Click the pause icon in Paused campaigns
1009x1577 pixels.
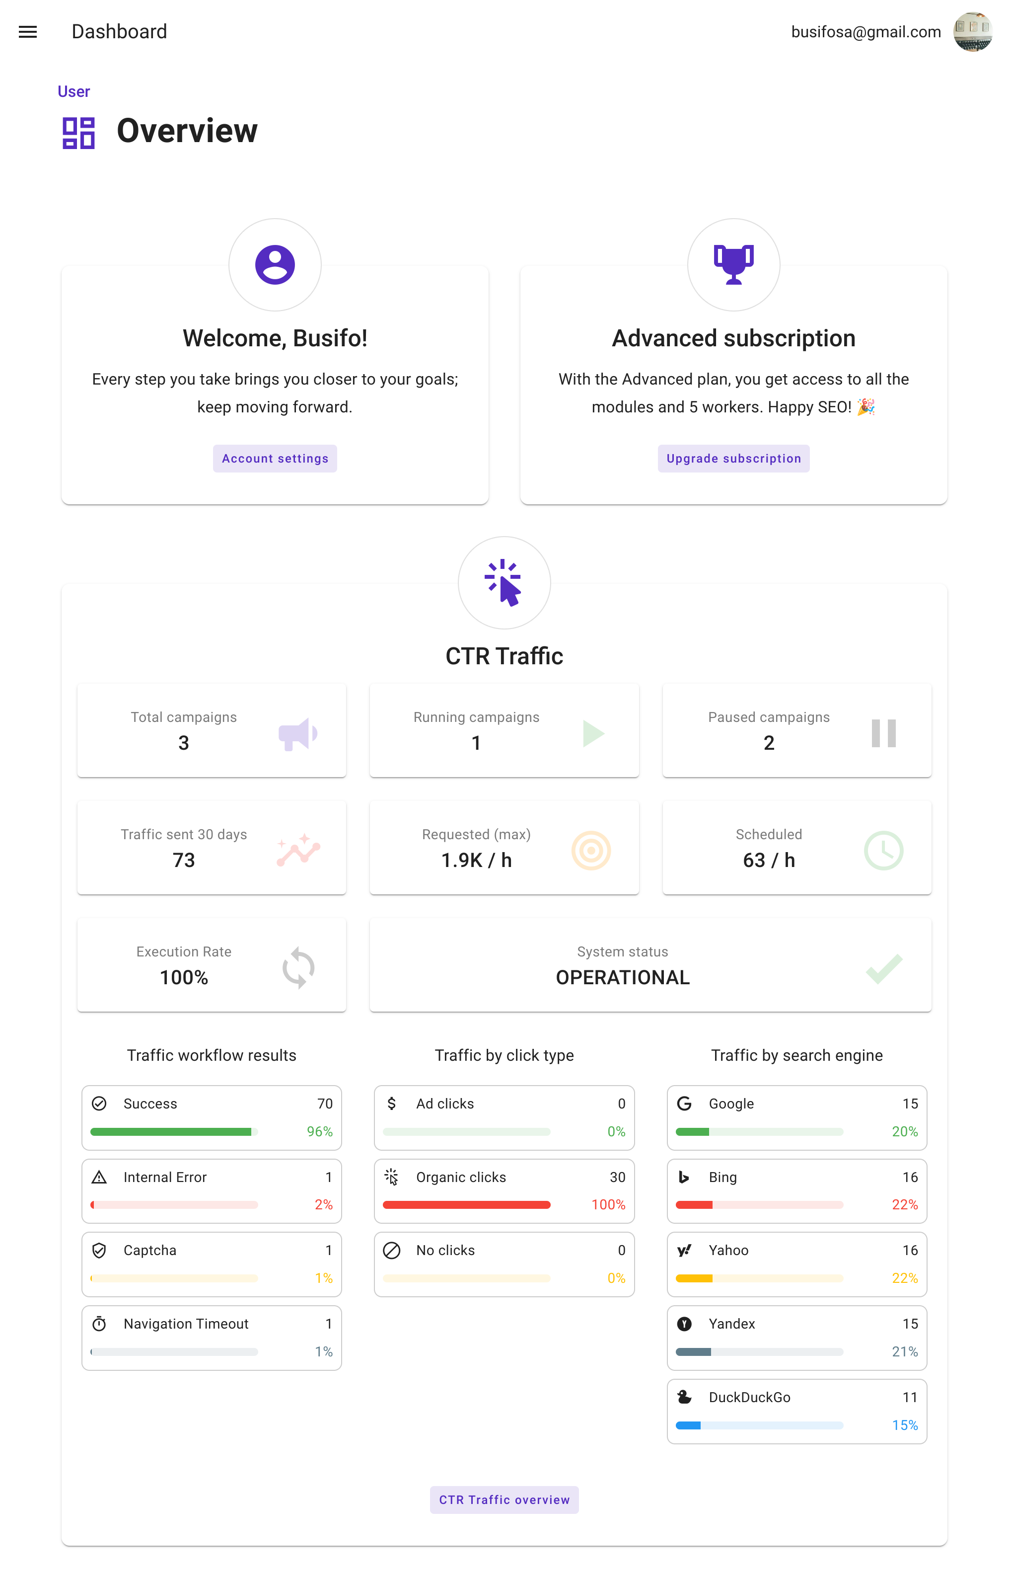point(883,733)
